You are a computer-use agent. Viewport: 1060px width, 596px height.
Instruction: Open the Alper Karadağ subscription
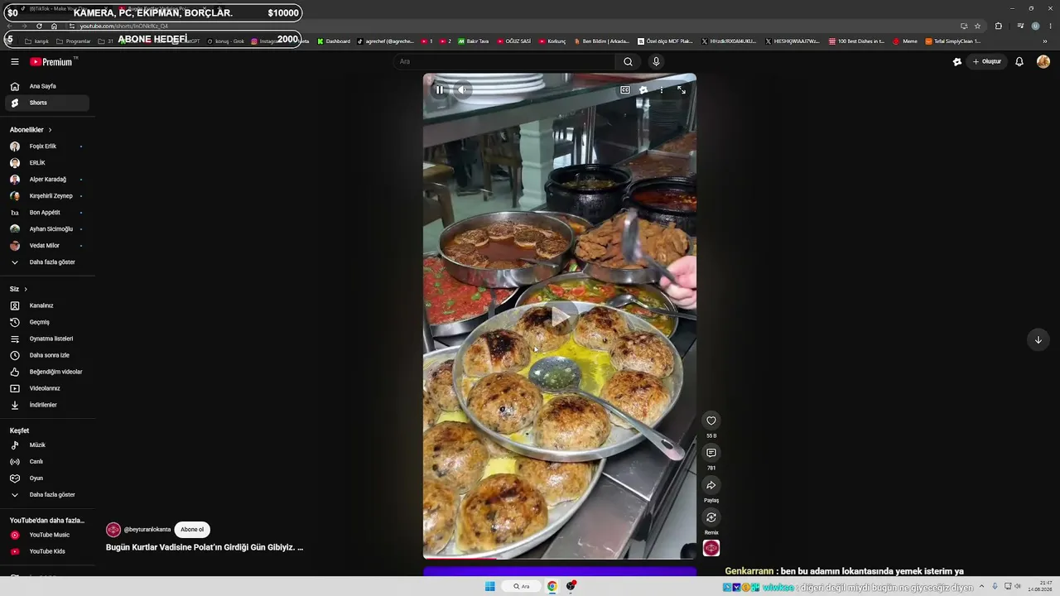coord(47,180)
